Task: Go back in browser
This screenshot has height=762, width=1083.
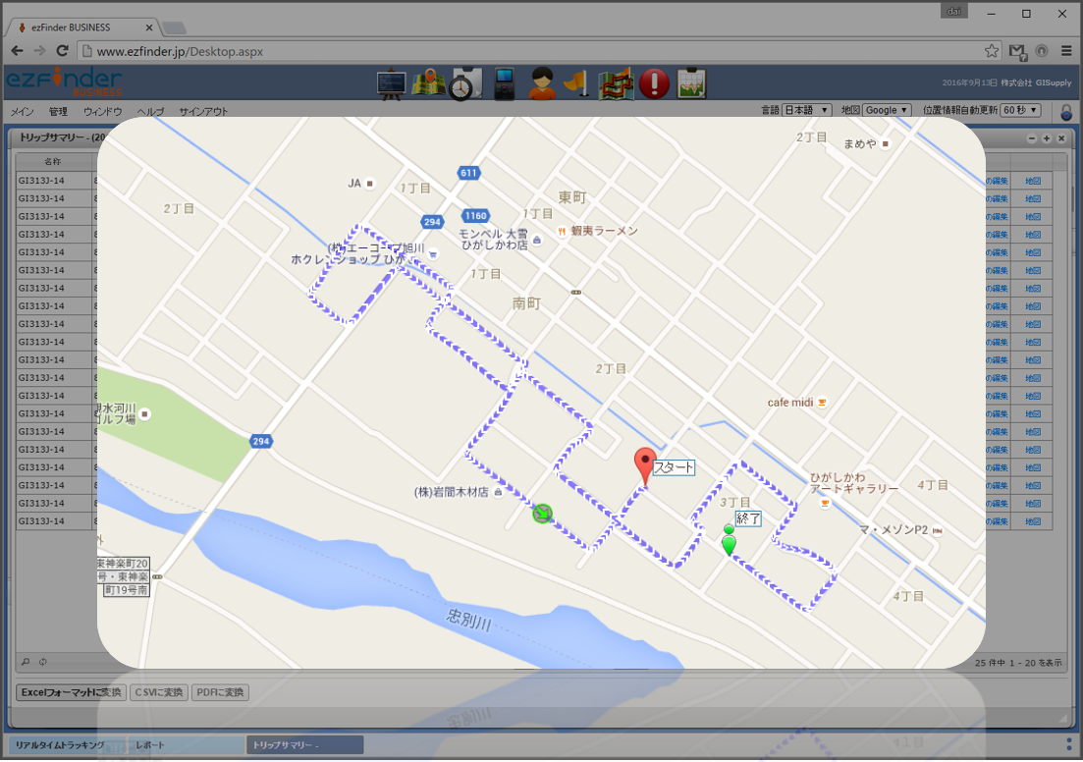Action: pos(18,51)
